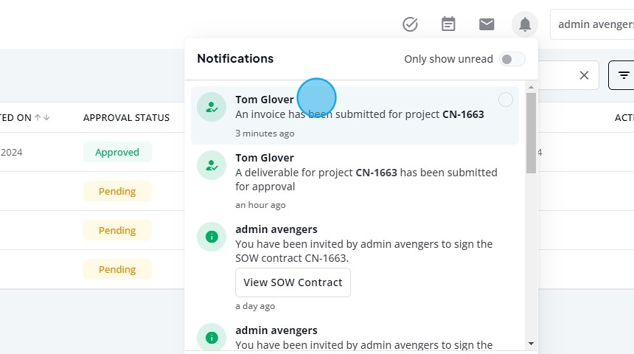Click the SOW invite info icon
Viewport: 634px width, 354px height.
point(212,237)
